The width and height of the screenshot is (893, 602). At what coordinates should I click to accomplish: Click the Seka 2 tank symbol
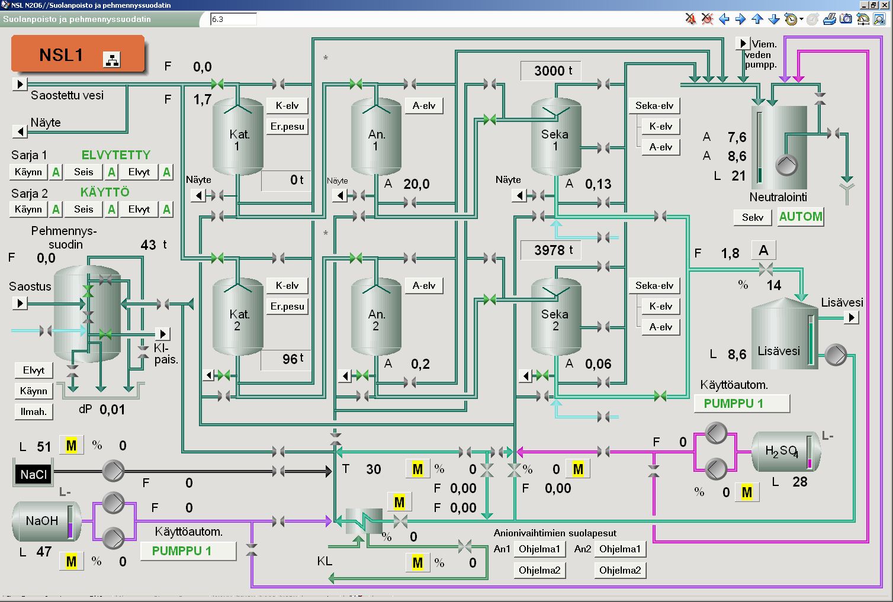point(556,317)
